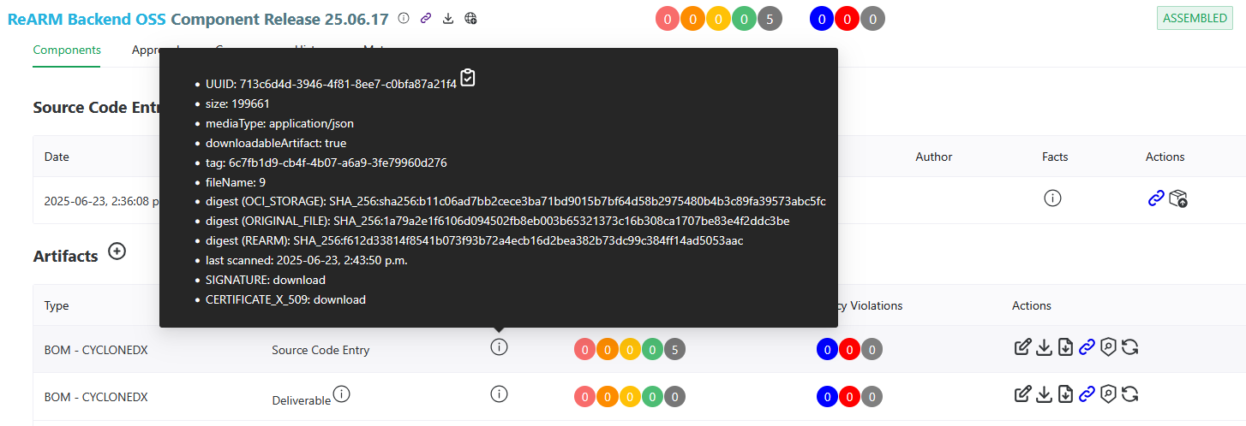
Task: Click the gray 5 badge in Source Code Entry row
Action: coord(675,349)
